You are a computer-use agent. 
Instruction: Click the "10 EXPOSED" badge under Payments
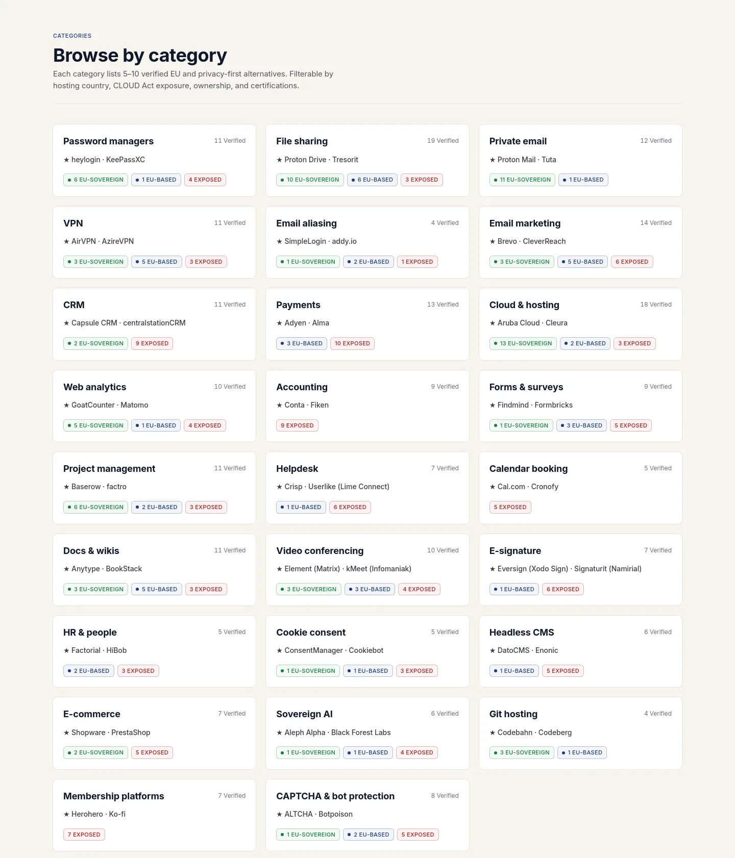[352, 343]
